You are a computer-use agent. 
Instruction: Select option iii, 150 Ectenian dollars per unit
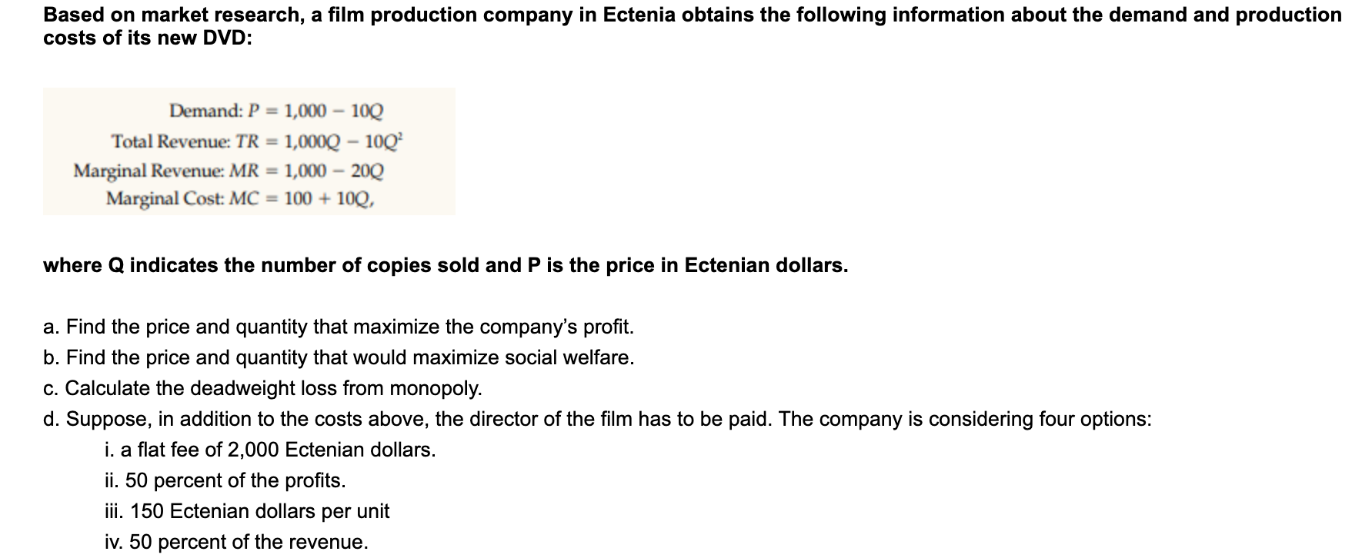tap(247, 512)
